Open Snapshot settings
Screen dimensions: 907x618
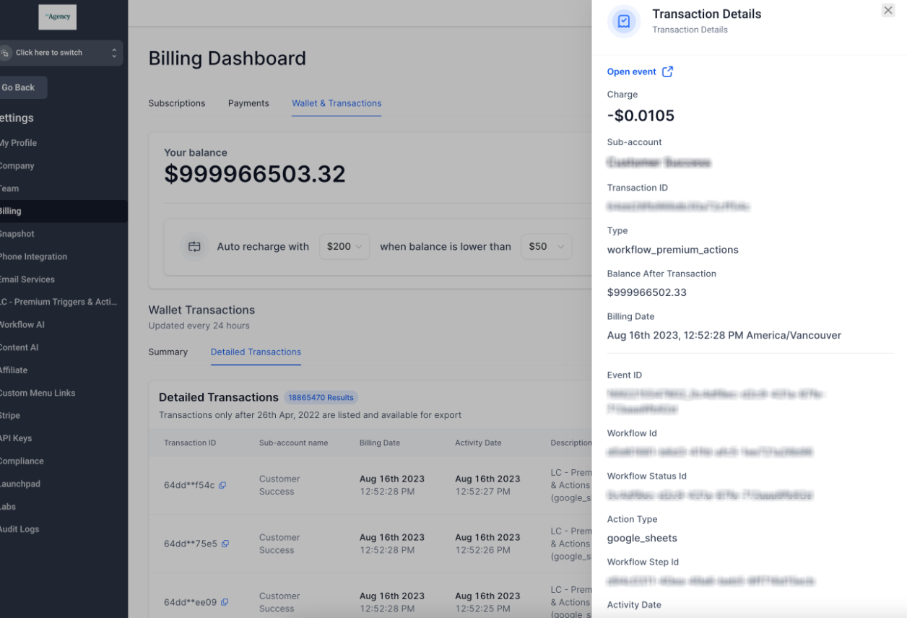[x=17, y=234]
